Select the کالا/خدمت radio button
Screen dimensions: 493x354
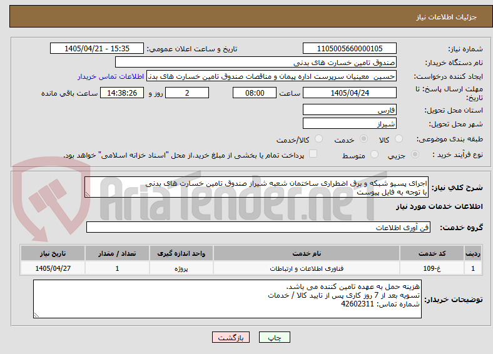[x=319, y=139]
